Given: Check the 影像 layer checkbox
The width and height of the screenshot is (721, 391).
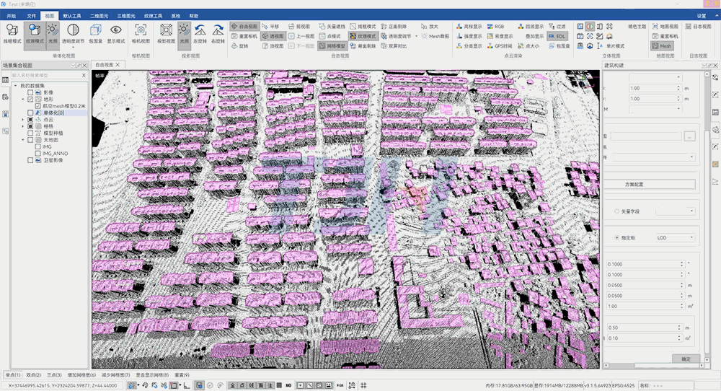Looking at the screenshot, I should (30, 92).
